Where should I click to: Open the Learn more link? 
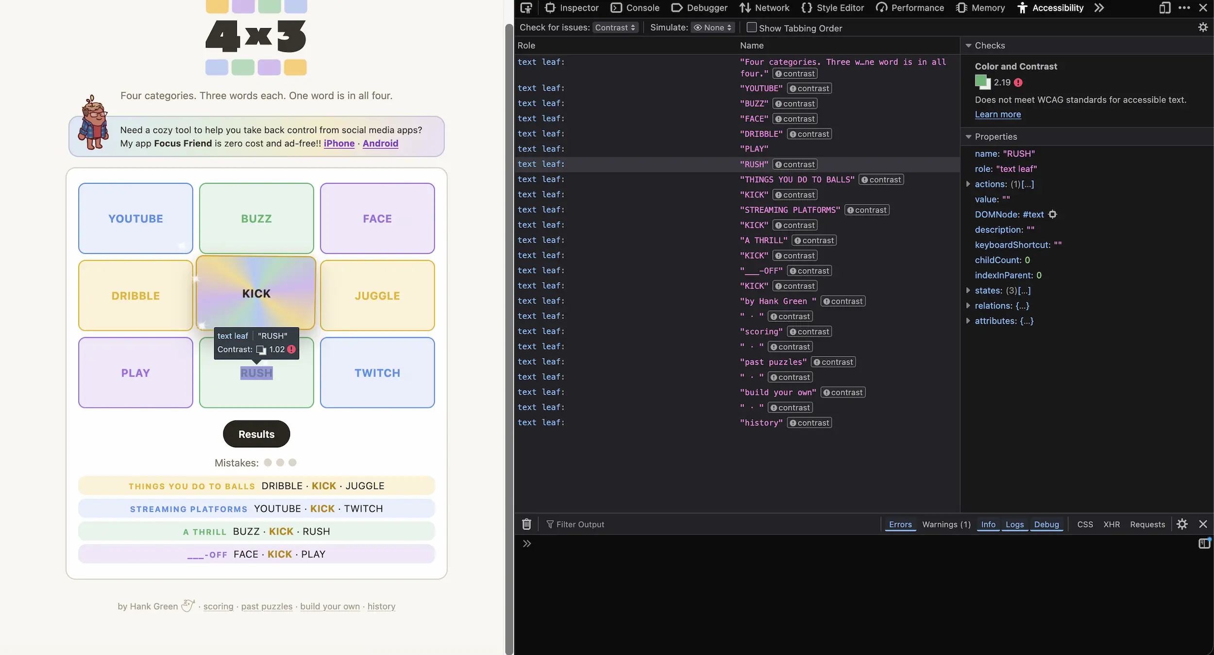(x=998, y=115)
